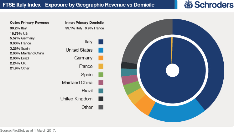This screenshot has height=137, width=234.
Task: Click the Italy dark blue legend swatch
Action: 101,42
